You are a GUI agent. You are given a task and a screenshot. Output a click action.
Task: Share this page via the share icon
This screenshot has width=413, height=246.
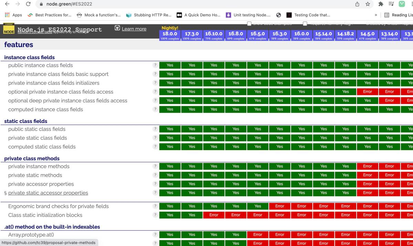357,4
